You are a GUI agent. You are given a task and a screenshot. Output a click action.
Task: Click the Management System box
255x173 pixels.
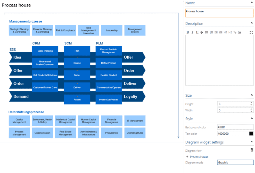(x=135, y=30)
